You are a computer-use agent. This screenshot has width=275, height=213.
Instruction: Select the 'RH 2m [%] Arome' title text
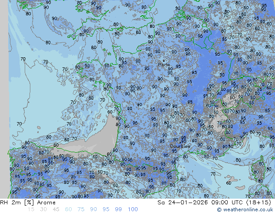point(28,203)
